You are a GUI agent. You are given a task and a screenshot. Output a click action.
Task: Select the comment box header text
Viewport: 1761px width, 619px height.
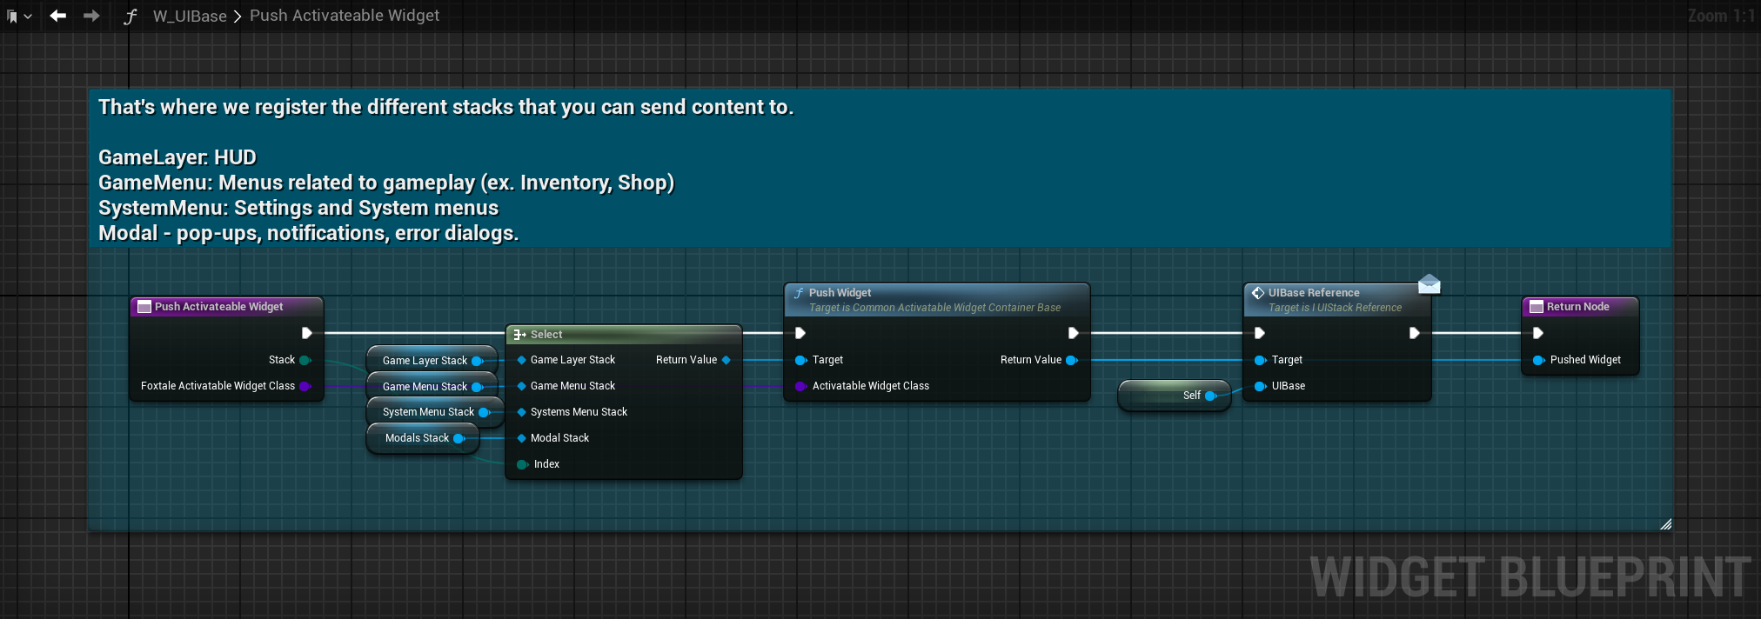(x=445, y=108)
